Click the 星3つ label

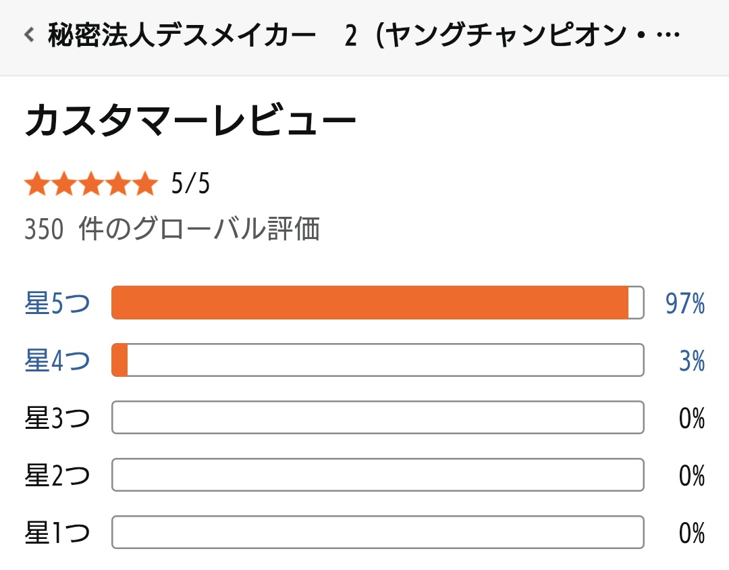pyautogui.click(x=57, y=418)
